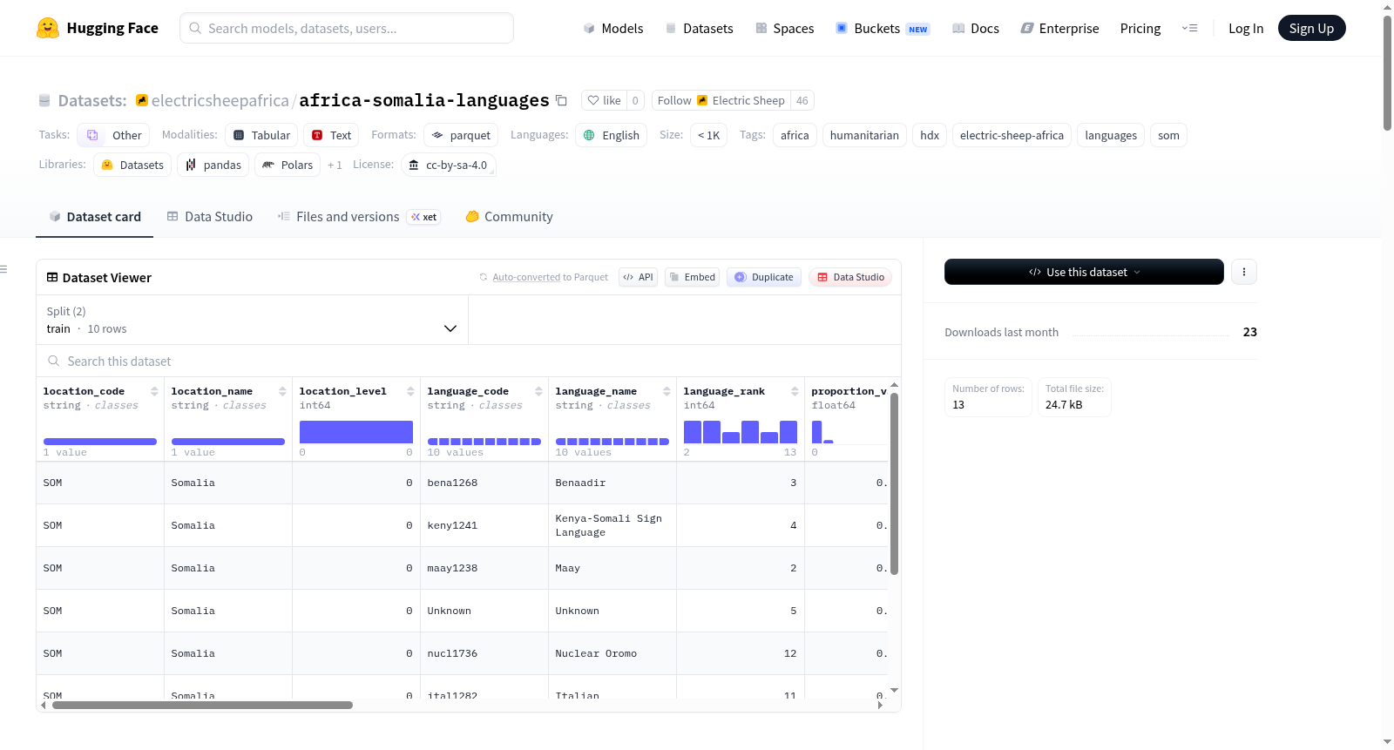
Task: Follow the Electric Sheep organization
Action: coord(721,100)
